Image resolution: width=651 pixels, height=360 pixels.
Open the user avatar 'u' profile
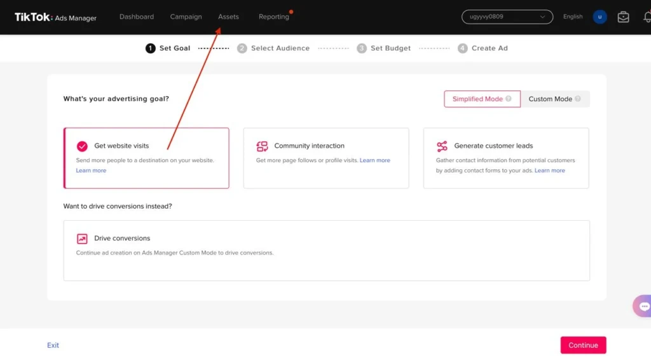coord(600,17)
